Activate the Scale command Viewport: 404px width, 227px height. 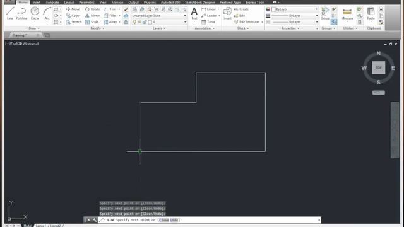click(92, 22)
